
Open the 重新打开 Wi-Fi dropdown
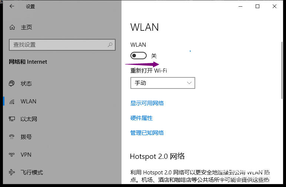(163, 83)
